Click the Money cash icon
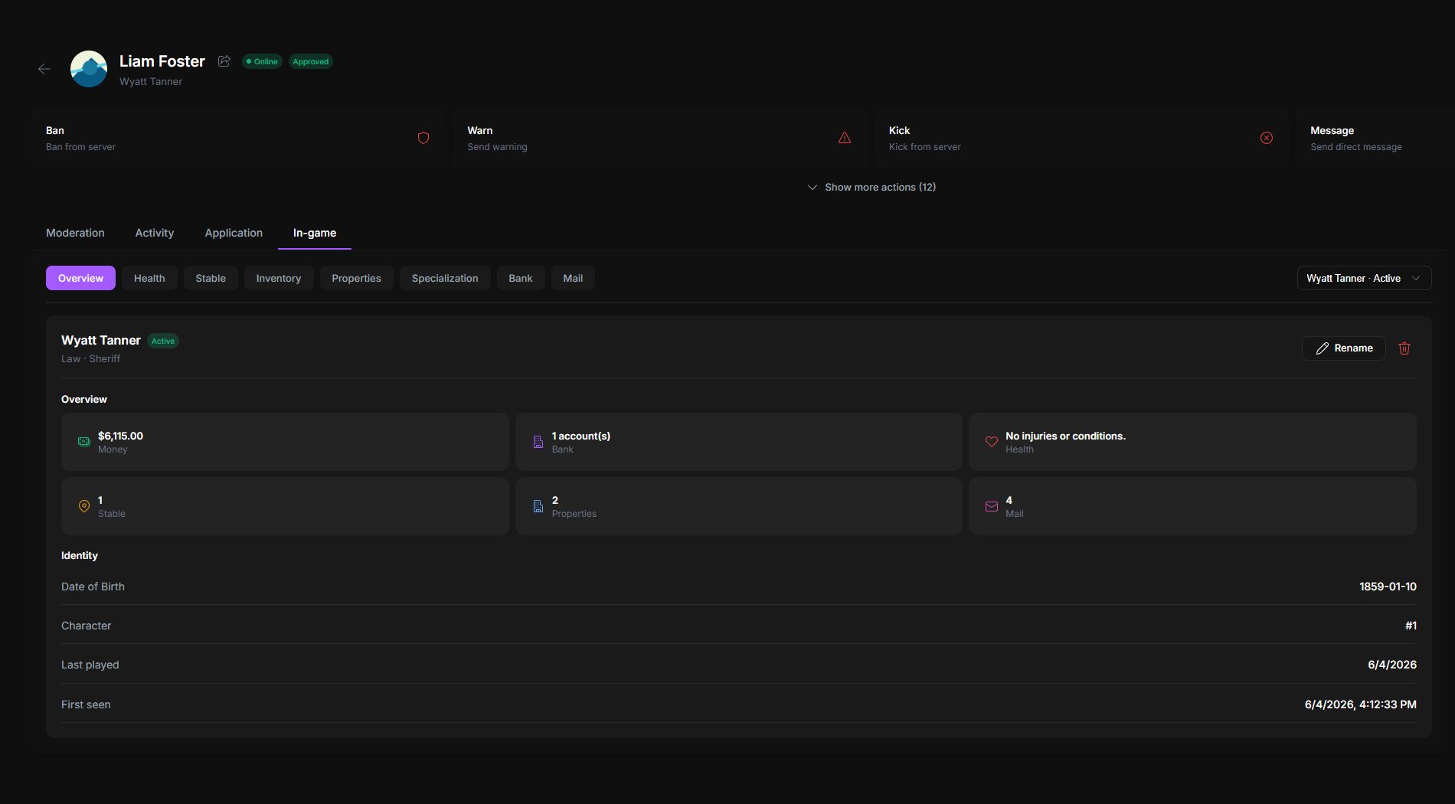The width and height of the screenshot is (1455, 804). 84,442
